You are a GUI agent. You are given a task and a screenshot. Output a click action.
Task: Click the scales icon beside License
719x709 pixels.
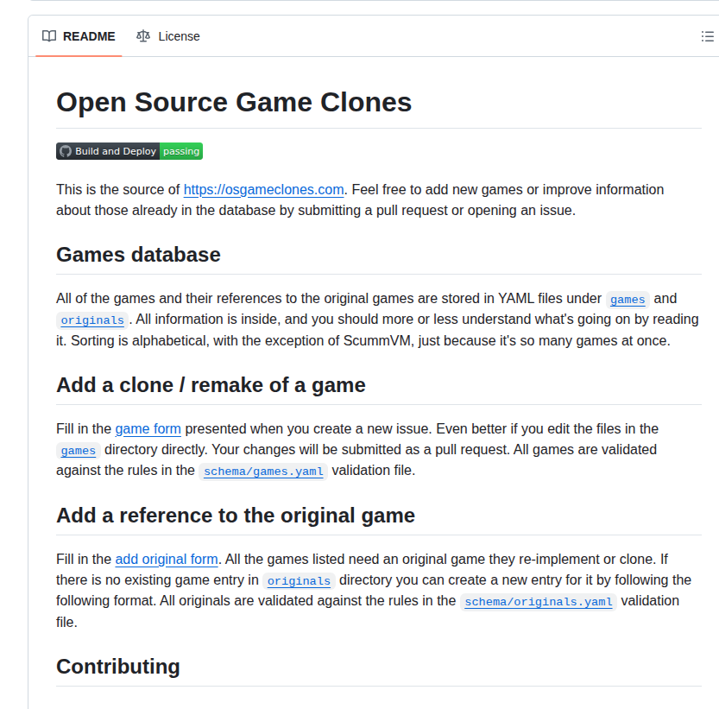(143, 36)
